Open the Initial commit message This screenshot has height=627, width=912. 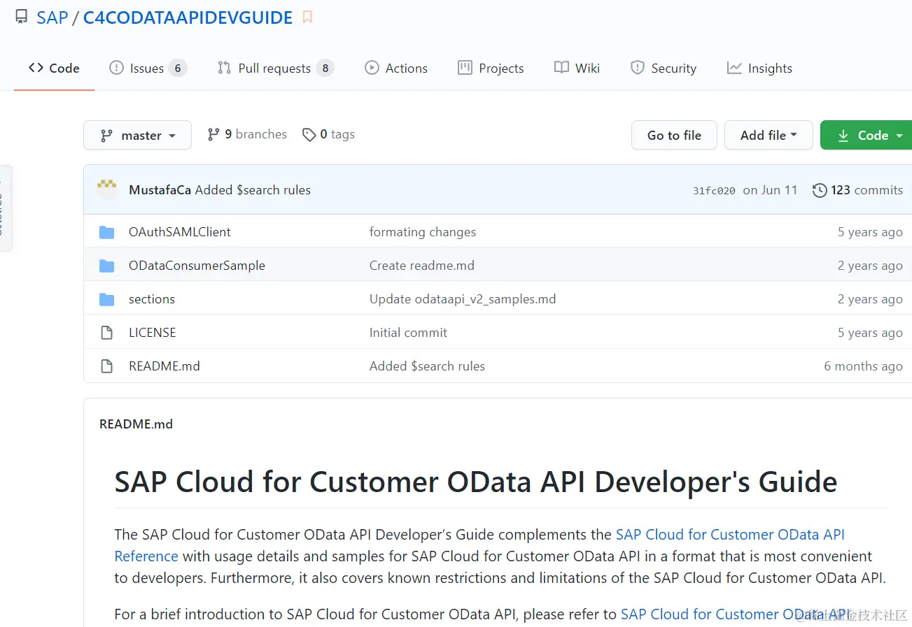[x=408, y=332]
